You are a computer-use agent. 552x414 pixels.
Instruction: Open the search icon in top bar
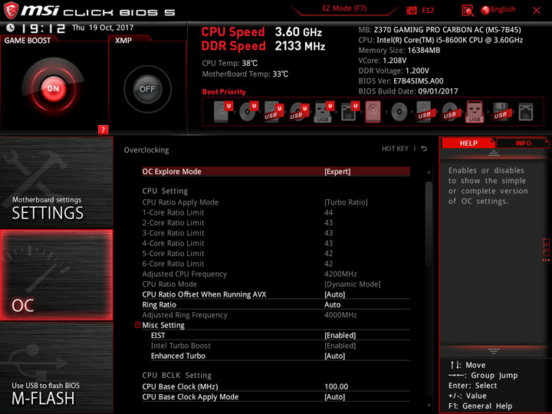(468, 11)
